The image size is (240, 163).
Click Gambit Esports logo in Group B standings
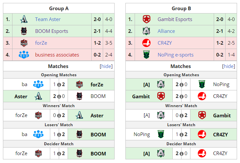pyautogui.click(x=146, y=19)
